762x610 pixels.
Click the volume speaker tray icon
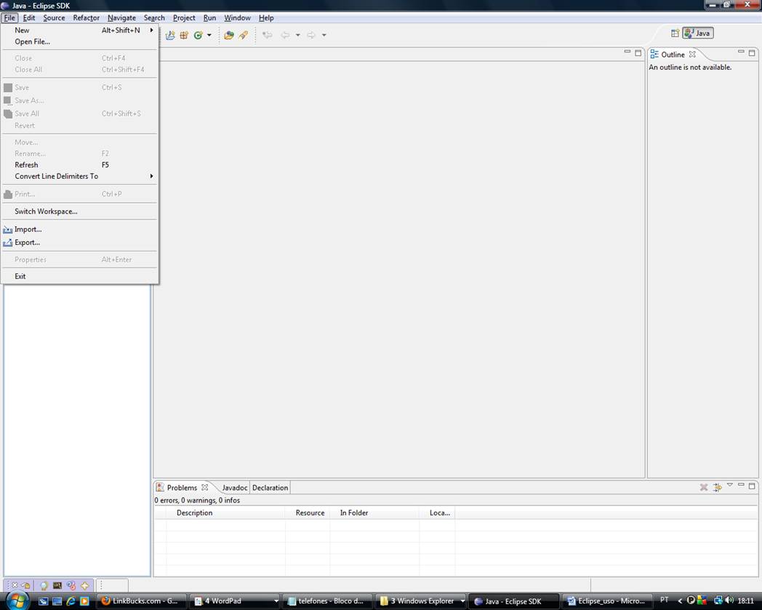(729, 601)
